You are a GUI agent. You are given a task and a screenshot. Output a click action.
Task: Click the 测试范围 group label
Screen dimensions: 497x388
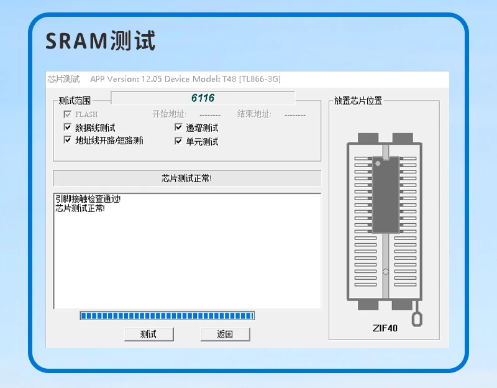[75, 101]
